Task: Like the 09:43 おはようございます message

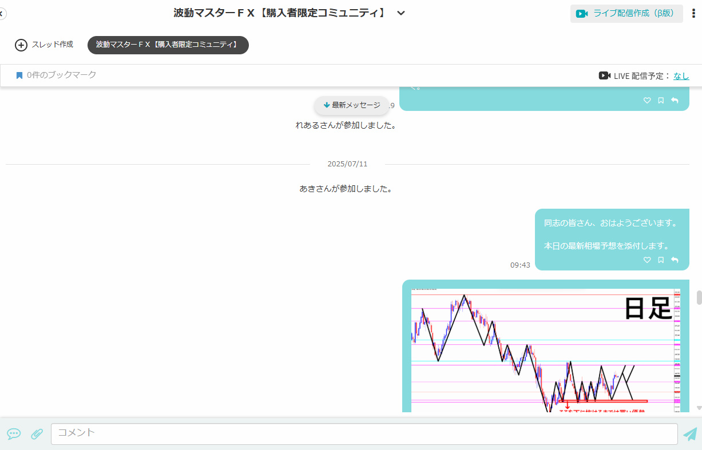Action: pos(647,260)
